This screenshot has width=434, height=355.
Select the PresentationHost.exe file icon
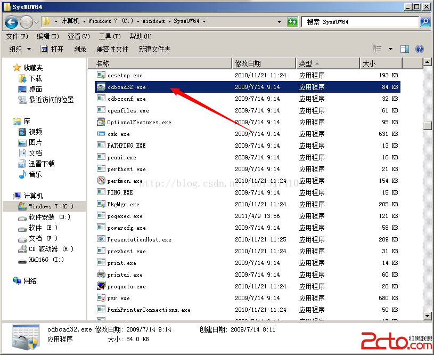click(101, 239)
